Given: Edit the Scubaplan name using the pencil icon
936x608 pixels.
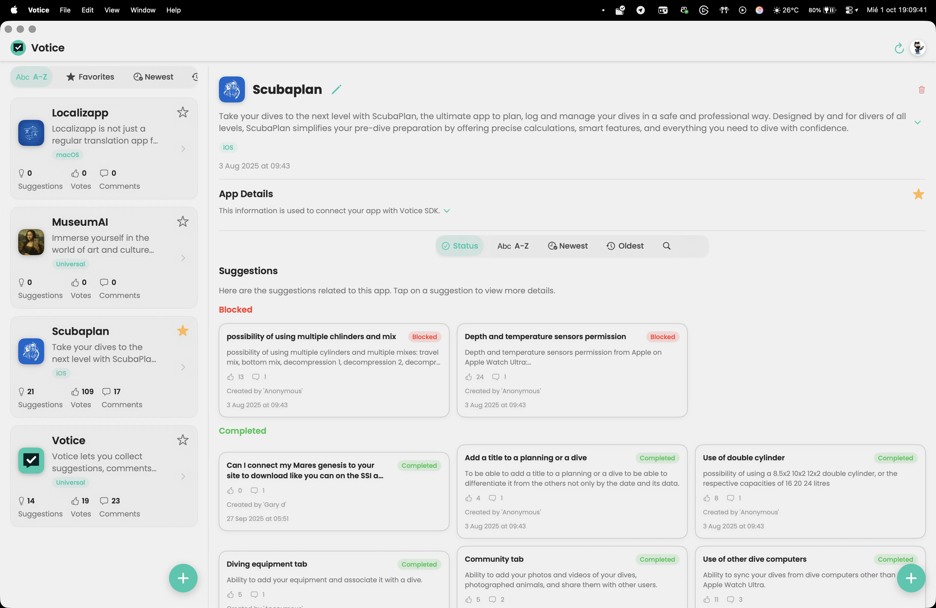Looking at the screenshot, I should tap(336, 89).
